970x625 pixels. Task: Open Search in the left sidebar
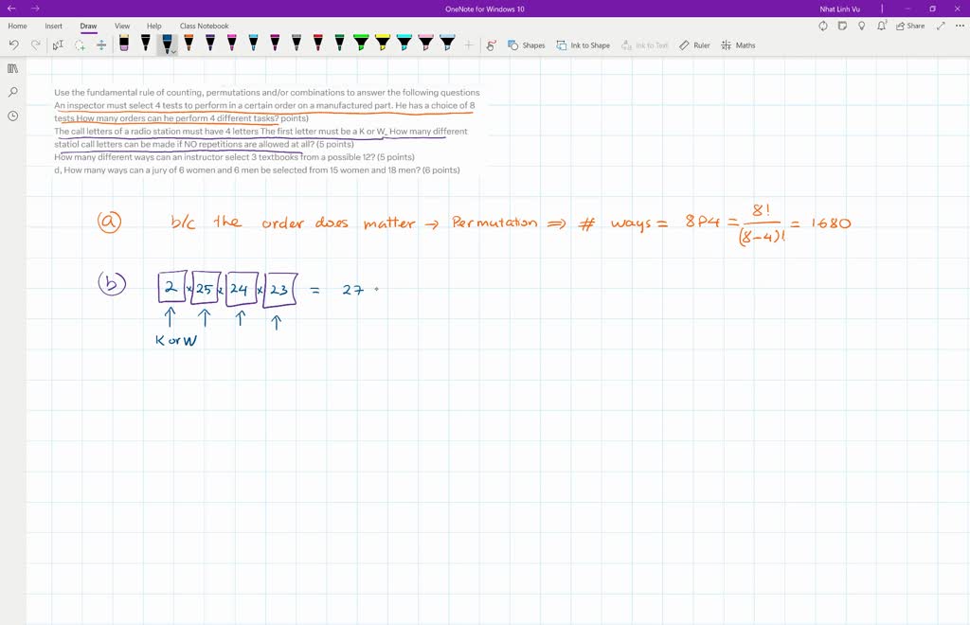12,92
